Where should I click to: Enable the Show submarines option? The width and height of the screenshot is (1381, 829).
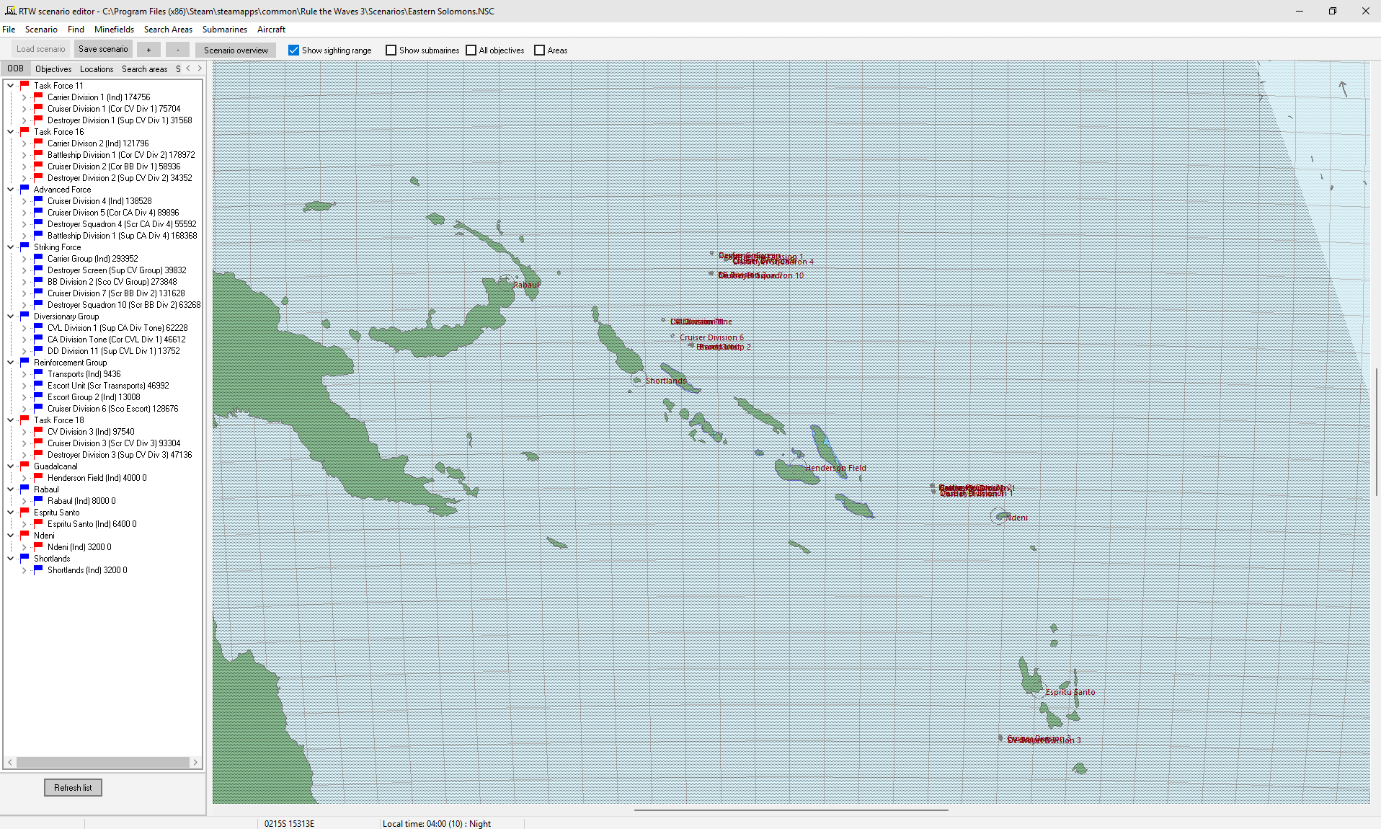click(x=391, y=50)
